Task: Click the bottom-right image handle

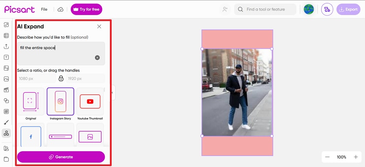Action: pos(272,136)
